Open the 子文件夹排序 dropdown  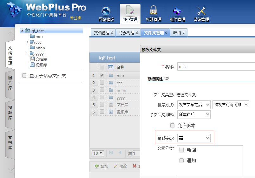[x=194, y=114]
